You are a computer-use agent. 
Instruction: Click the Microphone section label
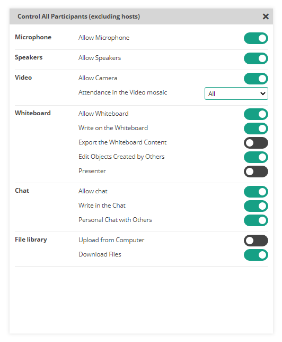point(33,37)
